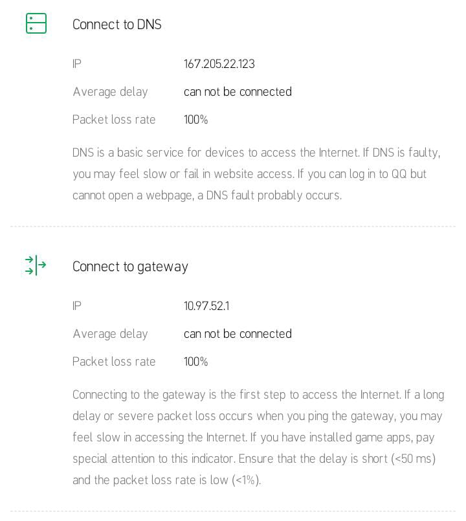Select the Connect to DNS heading

click(x=116, y=25)
